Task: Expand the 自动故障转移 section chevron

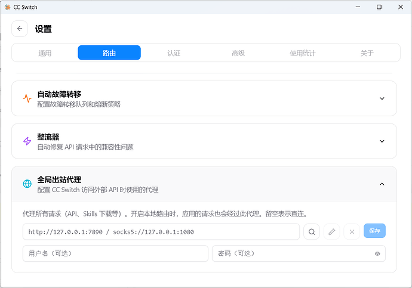Action: pyautogui.click(x=382, y=98)
